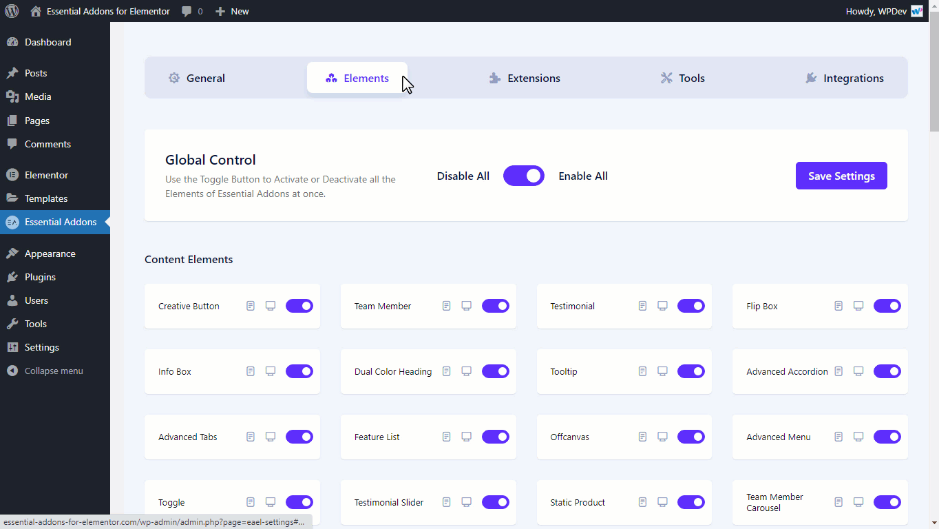Turn off the Testimonial element
The width and height of the screenshot is (939, 529).
coord(691,306)
